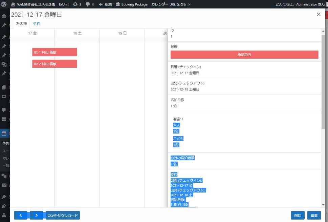Open カレンダー URL をセット in admin bar
Screen dimensions: 328x222
click(x=171, y=4)
